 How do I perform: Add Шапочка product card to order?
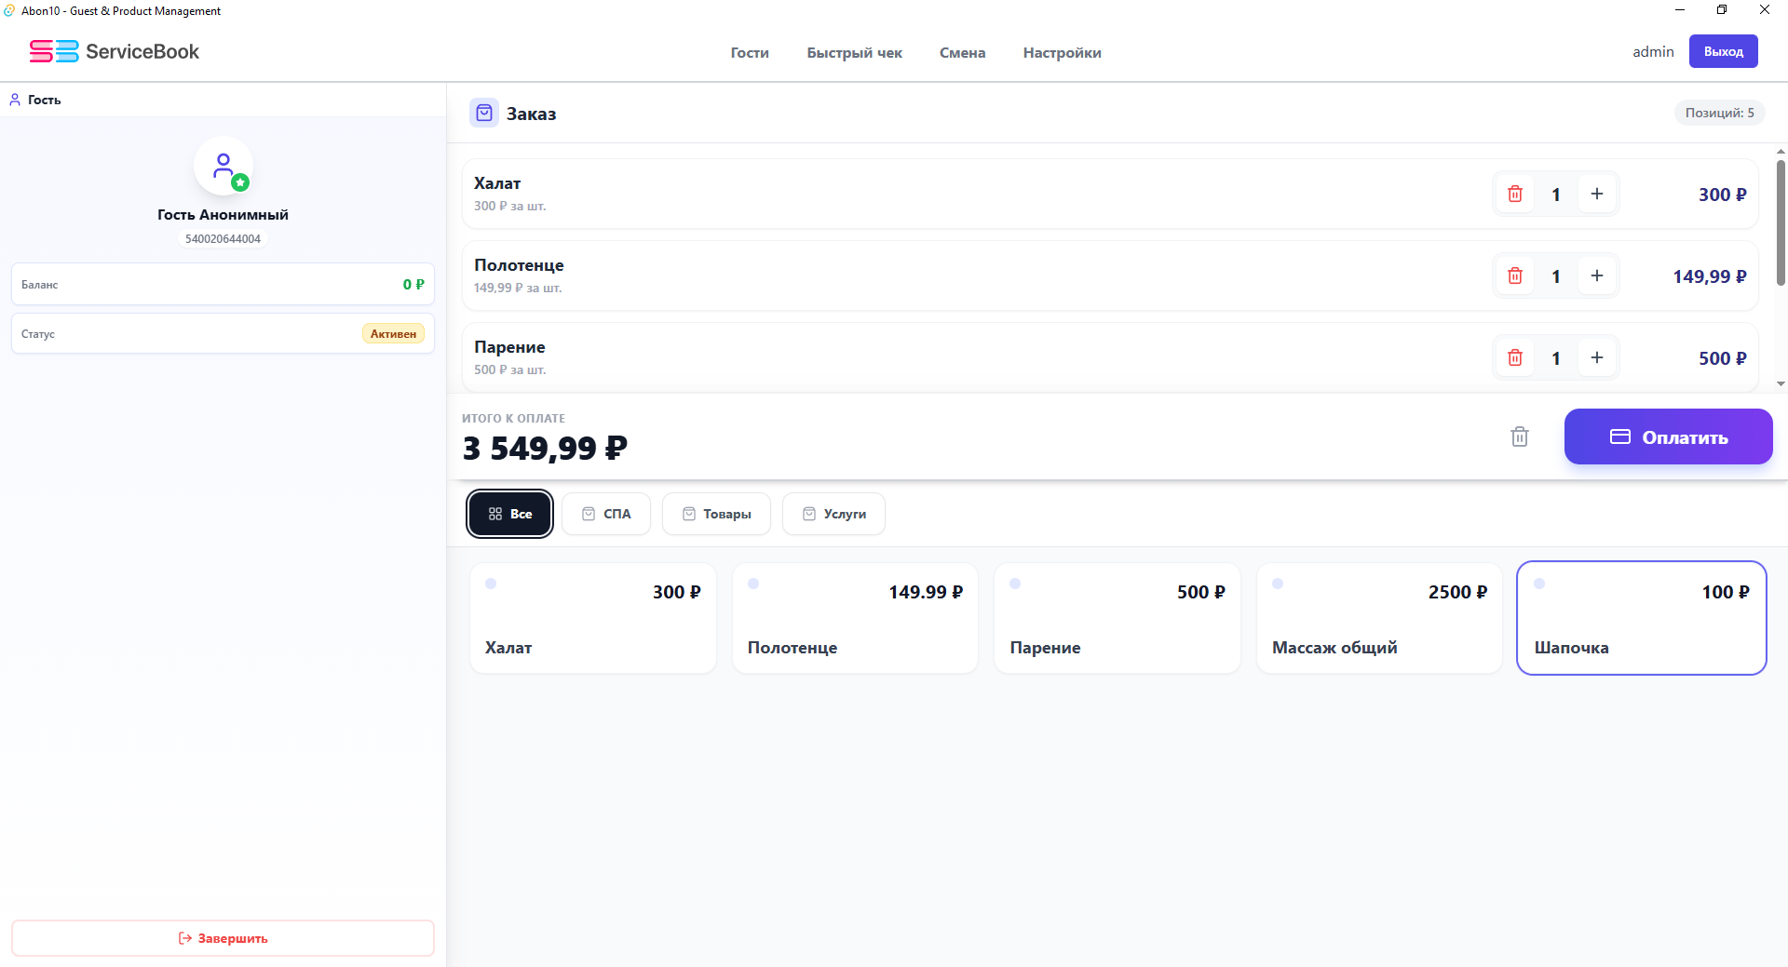(1642, 618)
